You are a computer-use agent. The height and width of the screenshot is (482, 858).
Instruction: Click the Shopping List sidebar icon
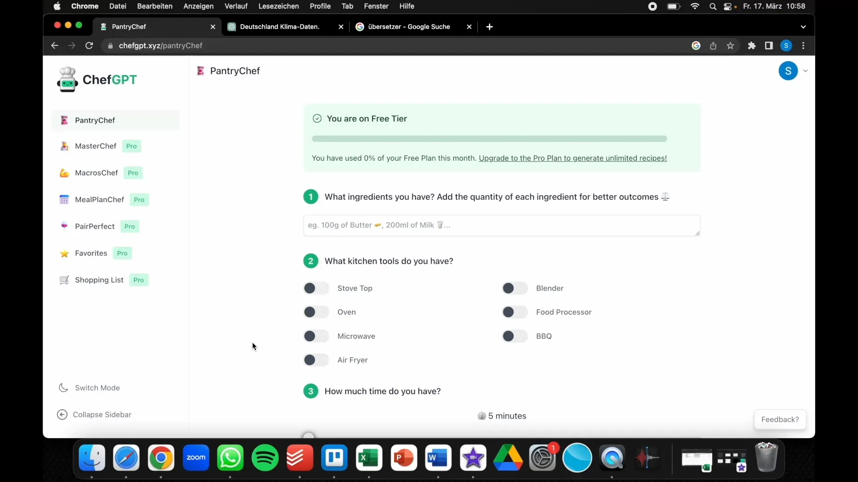point(63,279)
